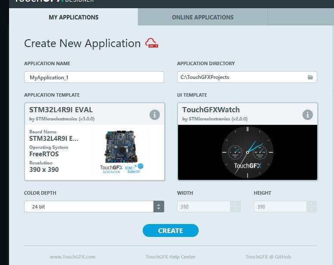
Task: Open the www.TouchGFX.com link
Action: pyautogui.click(x=73, y=257)
